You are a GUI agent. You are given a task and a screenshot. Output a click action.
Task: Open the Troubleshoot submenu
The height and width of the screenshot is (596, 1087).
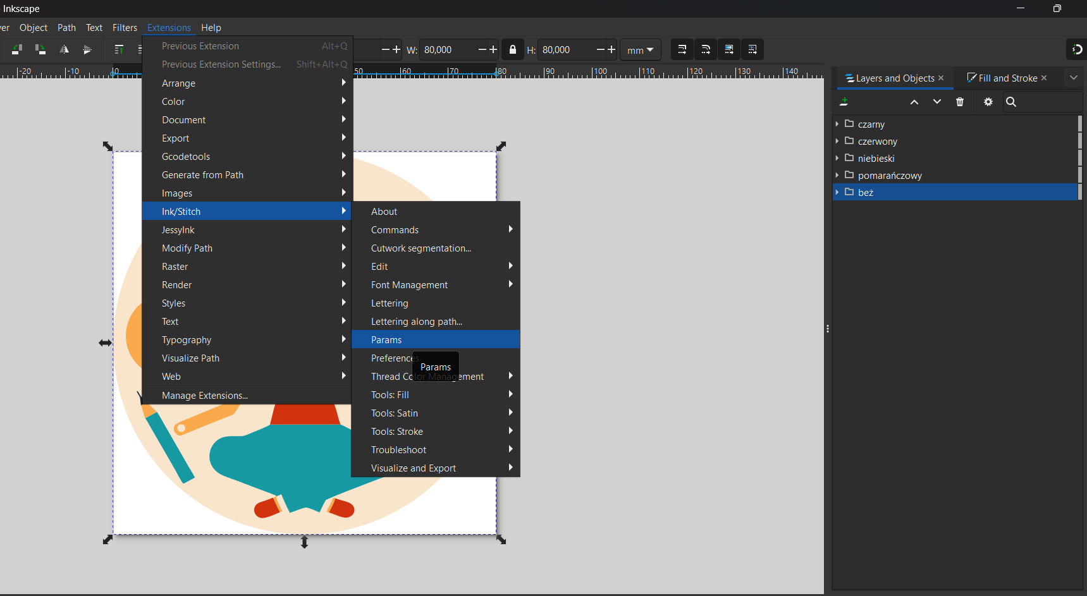point(436,449)
